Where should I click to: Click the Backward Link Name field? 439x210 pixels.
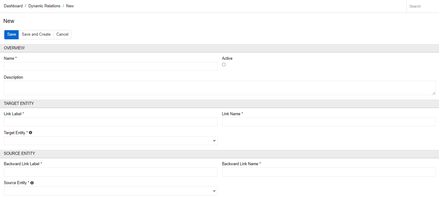click(x=329, y=172)
